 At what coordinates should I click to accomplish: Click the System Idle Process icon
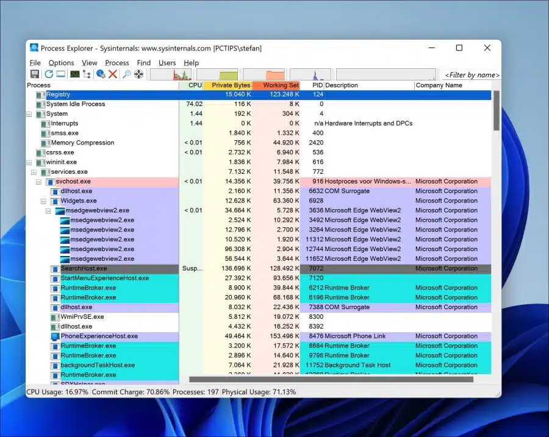pos(41,104)
